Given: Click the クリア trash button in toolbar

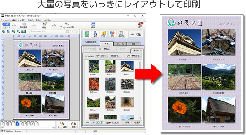Looking at the screenshot, I should click(72, 31).
